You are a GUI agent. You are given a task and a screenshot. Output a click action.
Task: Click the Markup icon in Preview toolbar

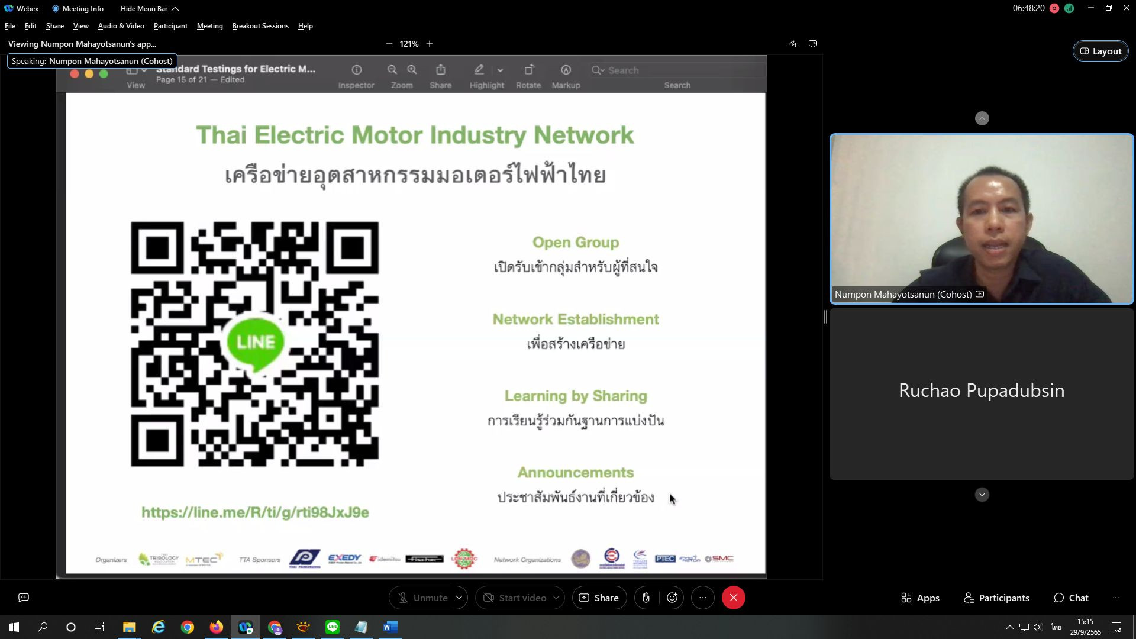pyautogui.click(x=566, y=70)
